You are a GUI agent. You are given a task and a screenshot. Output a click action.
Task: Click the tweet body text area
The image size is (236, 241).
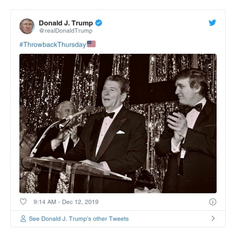tap(59, 44)
